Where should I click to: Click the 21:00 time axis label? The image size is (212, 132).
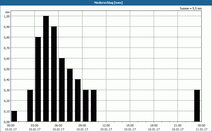click(x=178, y=126)
